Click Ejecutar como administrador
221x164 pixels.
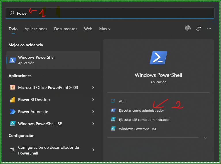(x=141, y=110)
